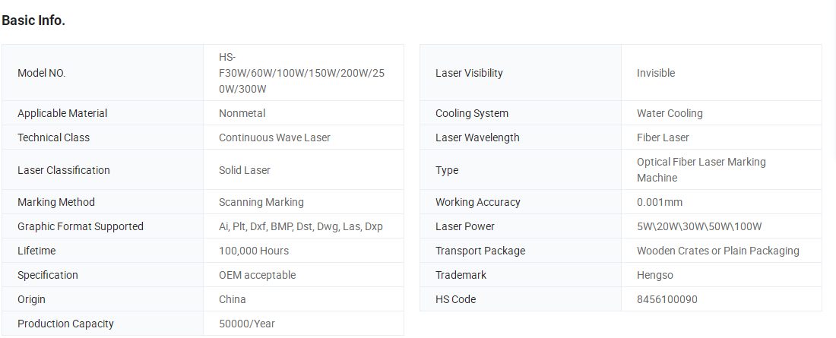
Task: Click Optical Fiber Laser Marking Machine text
Action: pos(701,169)
